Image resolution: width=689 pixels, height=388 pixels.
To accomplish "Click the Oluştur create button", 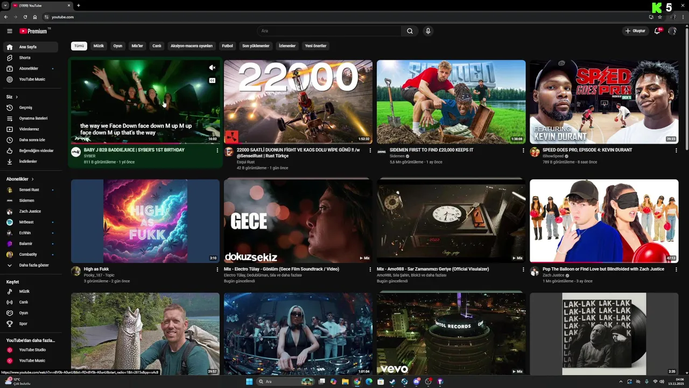I will [635, 31].
